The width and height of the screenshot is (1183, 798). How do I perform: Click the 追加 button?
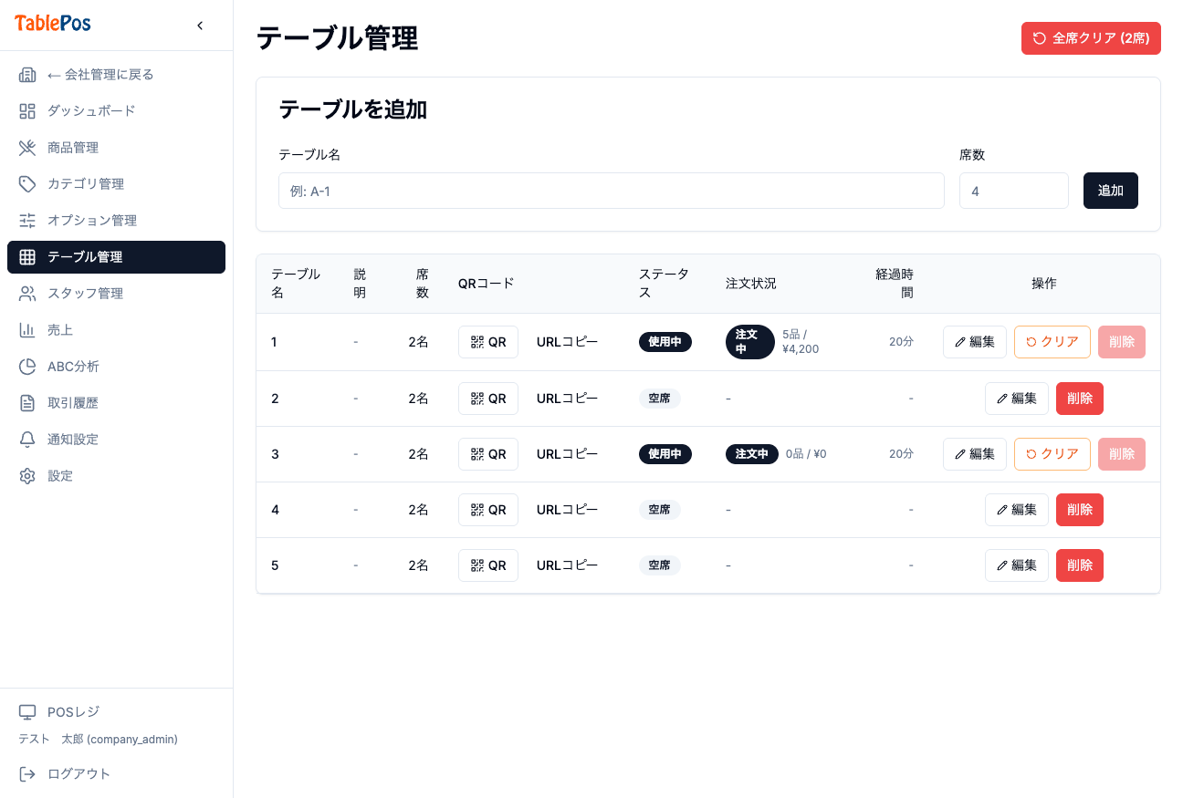[x=1111, y=191]
